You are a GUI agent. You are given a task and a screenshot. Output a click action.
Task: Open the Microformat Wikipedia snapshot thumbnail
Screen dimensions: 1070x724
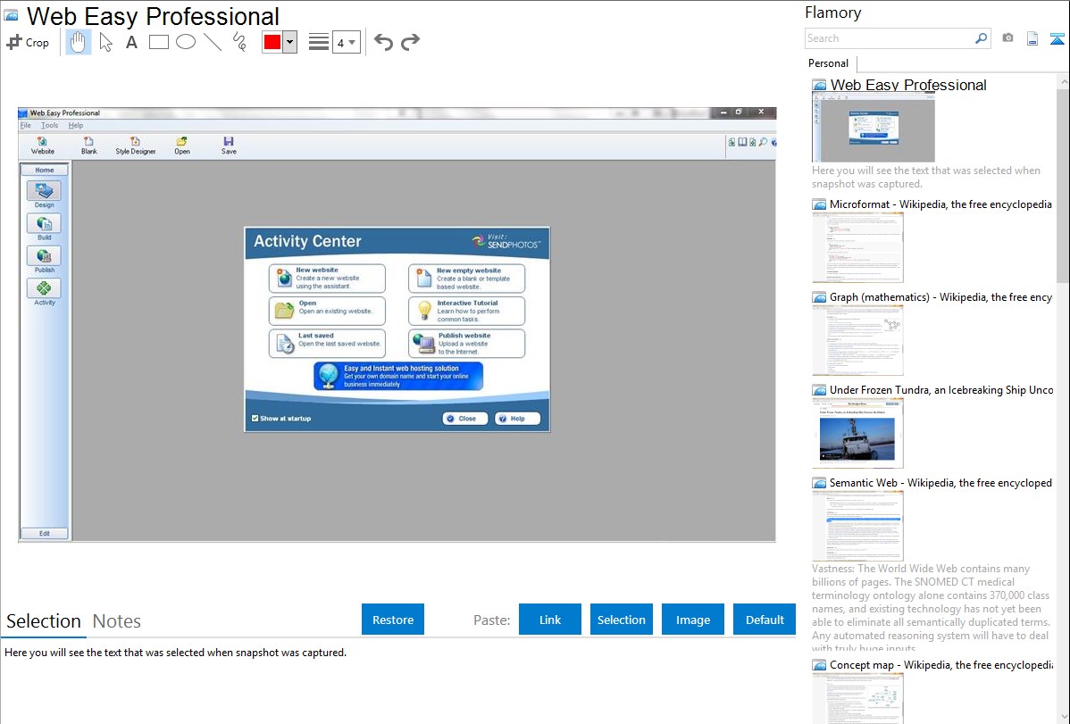pos(857,247)
